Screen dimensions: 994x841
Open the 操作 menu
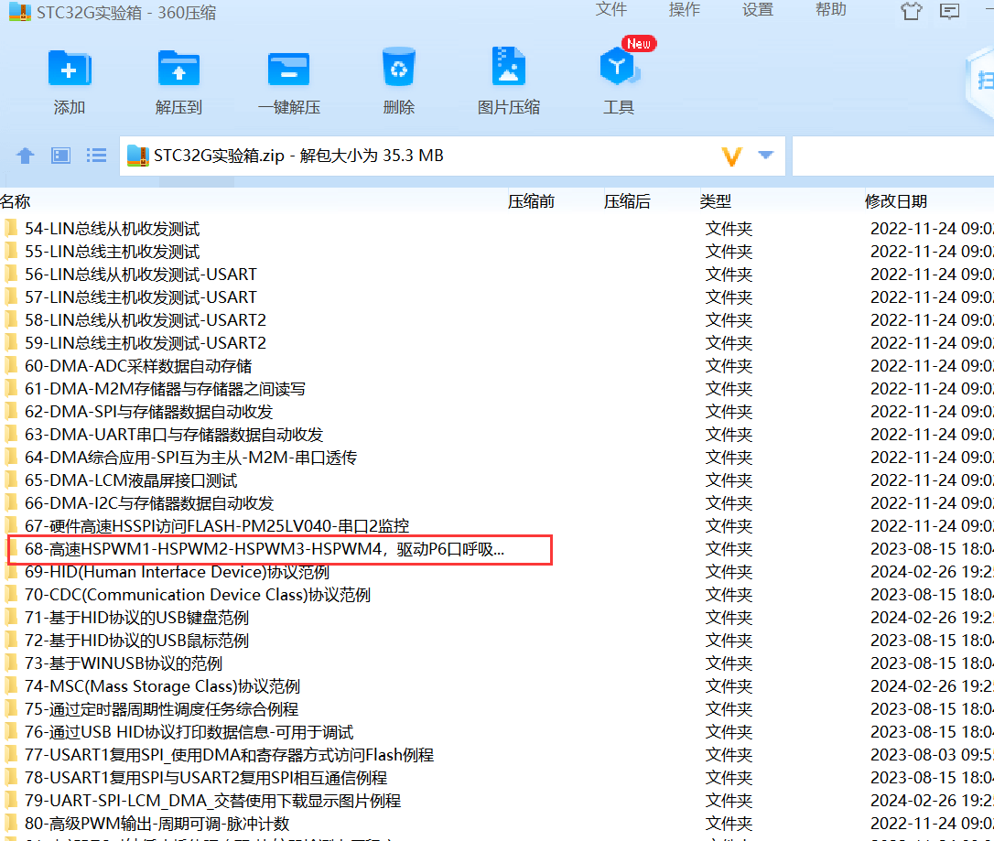click(685, 9)
